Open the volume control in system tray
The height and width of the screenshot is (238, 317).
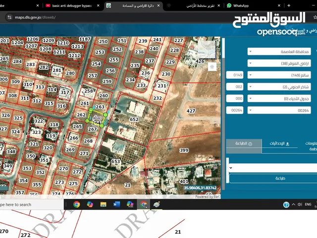300,204
